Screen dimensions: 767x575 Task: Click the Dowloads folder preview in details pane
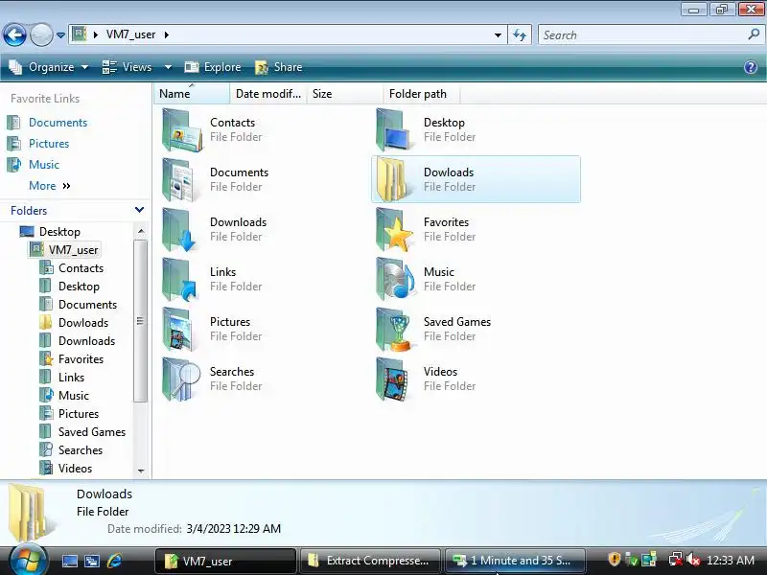[31, 512]
